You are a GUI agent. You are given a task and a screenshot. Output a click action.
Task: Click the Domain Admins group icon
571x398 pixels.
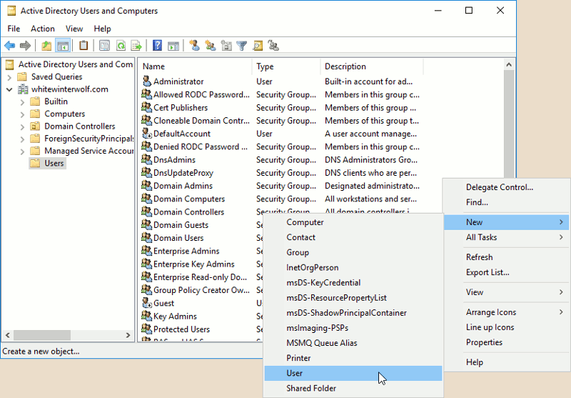click(x=147, y=185)
